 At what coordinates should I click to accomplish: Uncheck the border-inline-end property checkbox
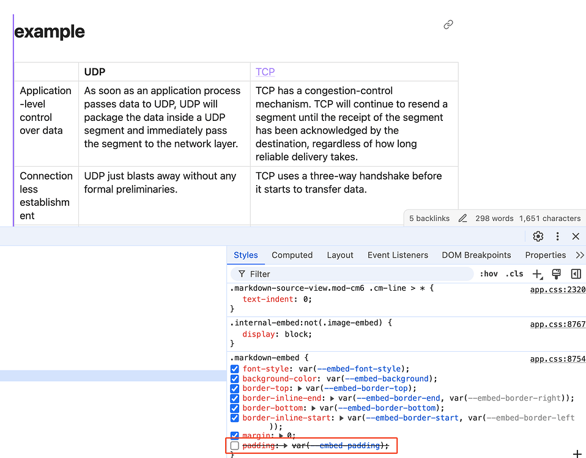[235, 398]
